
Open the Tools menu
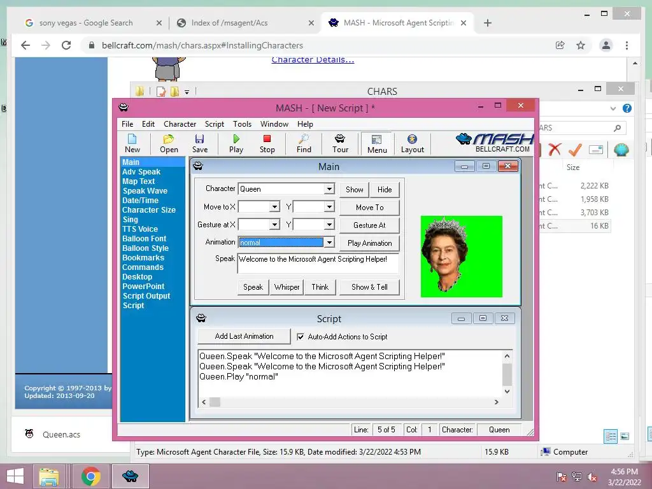click(x=242, y=124)
